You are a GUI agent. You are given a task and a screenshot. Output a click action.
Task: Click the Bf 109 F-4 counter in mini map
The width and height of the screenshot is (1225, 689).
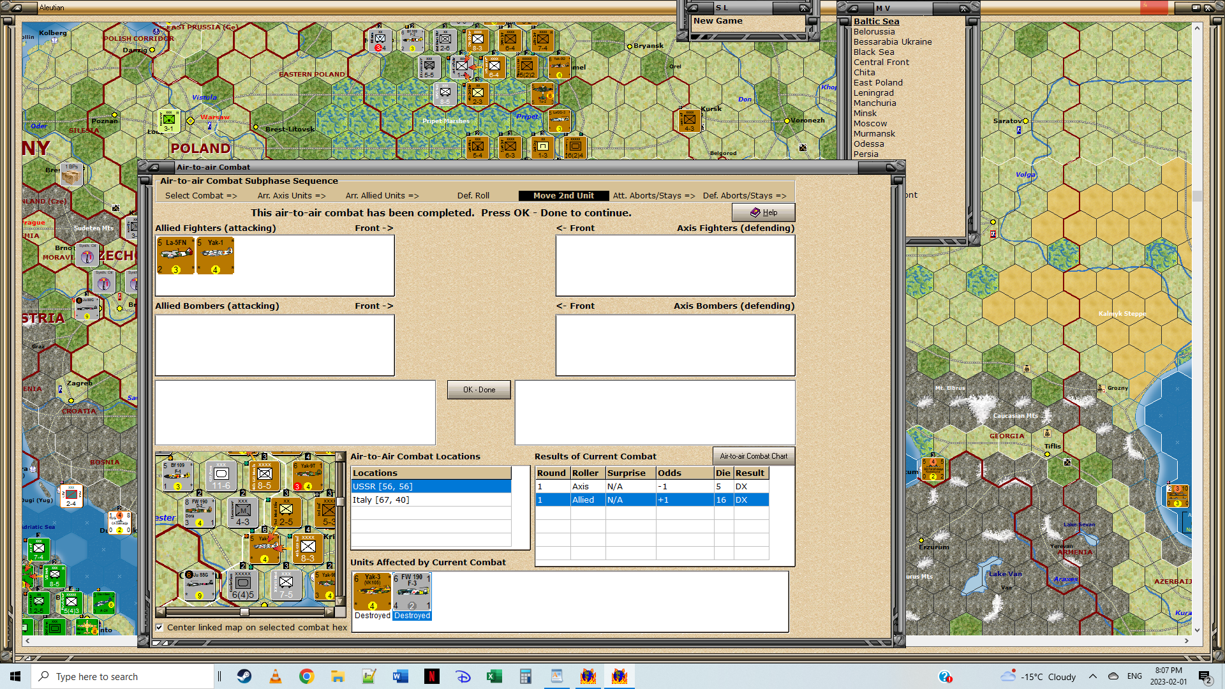[177, 476]
